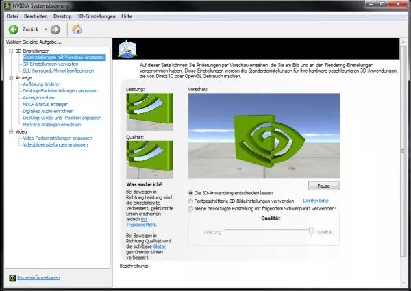The height and width of the screenshot is (291, 411).
Task: Click the Qualität preview thumbnail
Action: coord(149,160)
